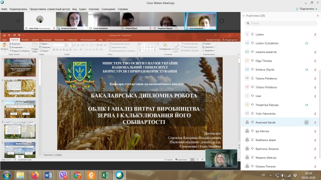Screen dimensions: 321x180
Task: Click PowerPoint Undo icon in quick access toolbar
Action: click(9, 35)
